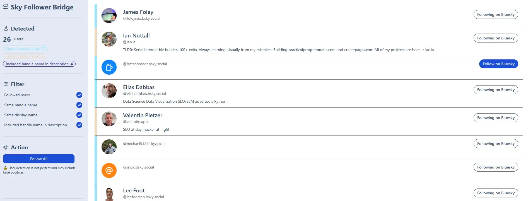
Task: Select Included handle name in description: 4 badge
Action: pos(39,64)
